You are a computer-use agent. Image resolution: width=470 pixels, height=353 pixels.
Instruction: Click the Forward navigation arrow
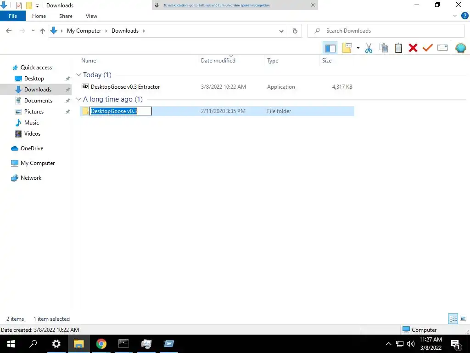point(22,31)
